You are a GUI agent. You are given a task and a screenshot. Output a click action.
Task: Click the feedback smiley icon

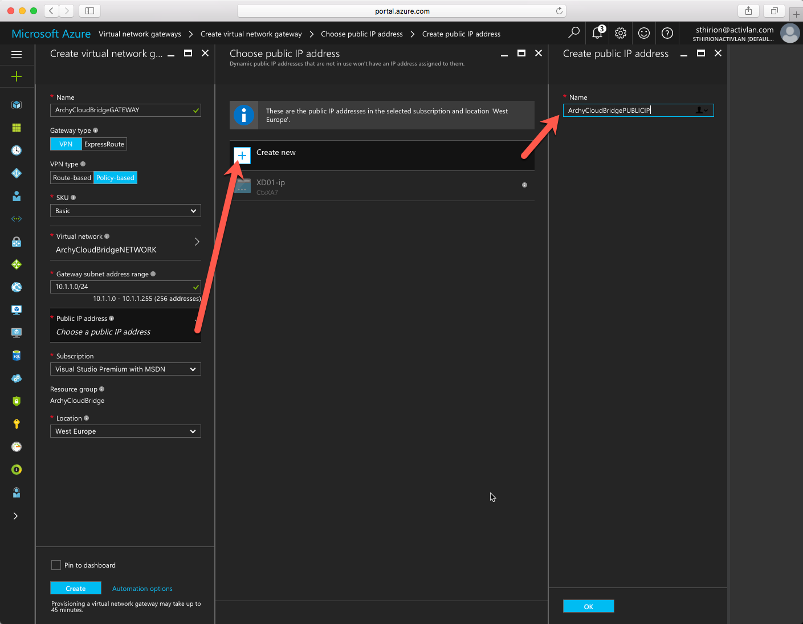644,33
